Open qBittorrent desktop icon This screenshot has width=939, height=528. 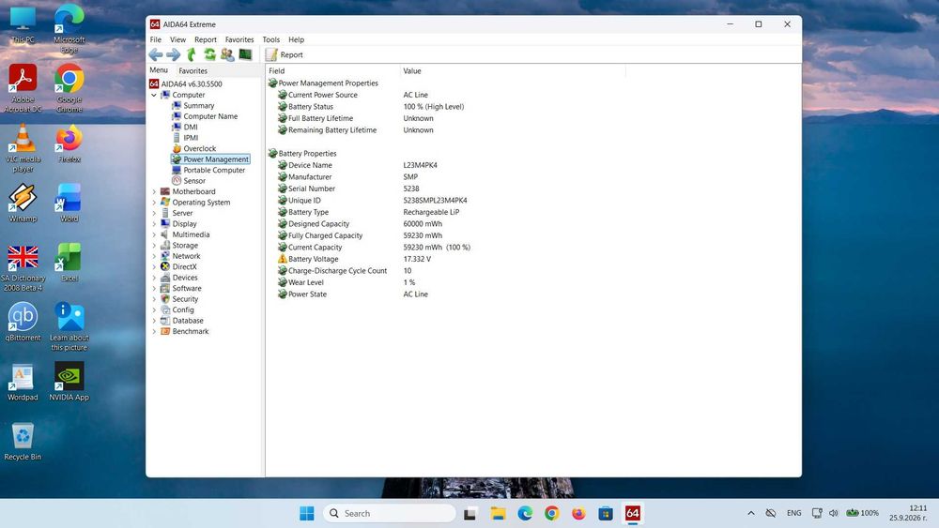pyautogui.click(x=23, y=323)
